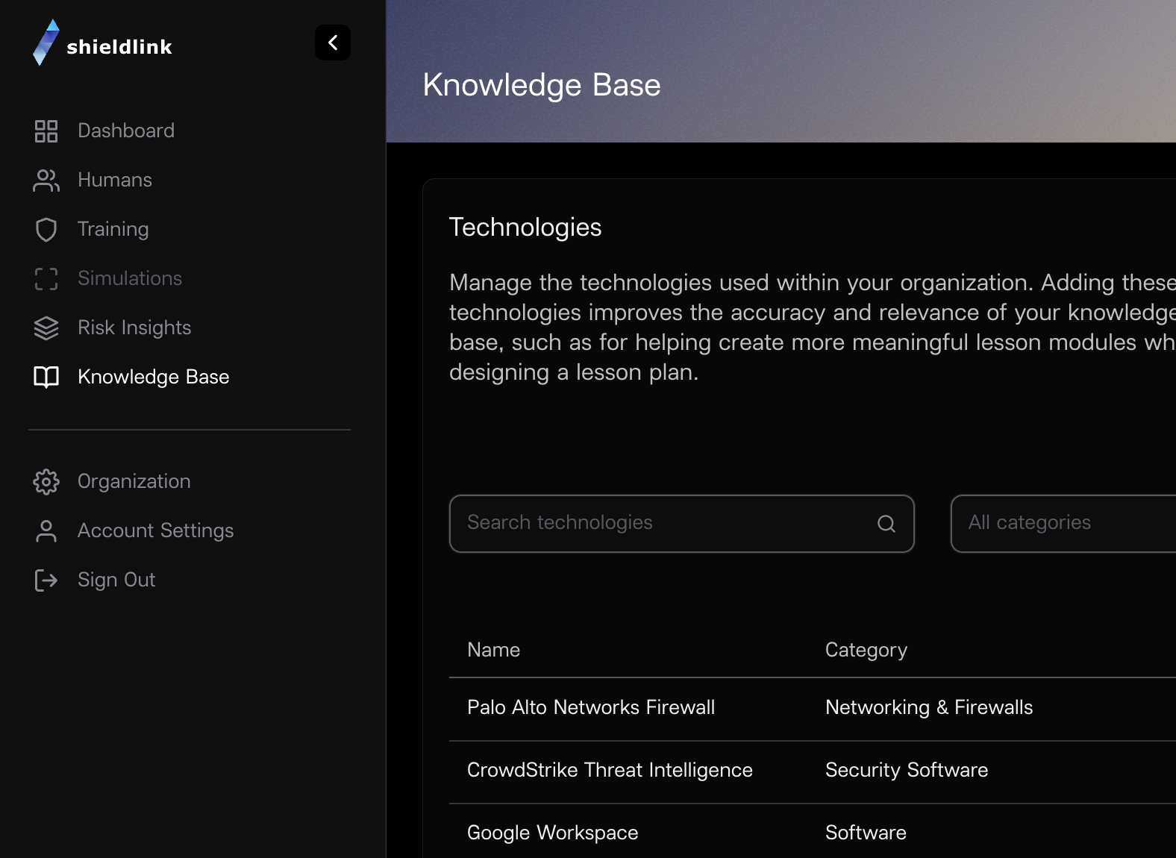Click the Simulations frame icon

[46, 279]
